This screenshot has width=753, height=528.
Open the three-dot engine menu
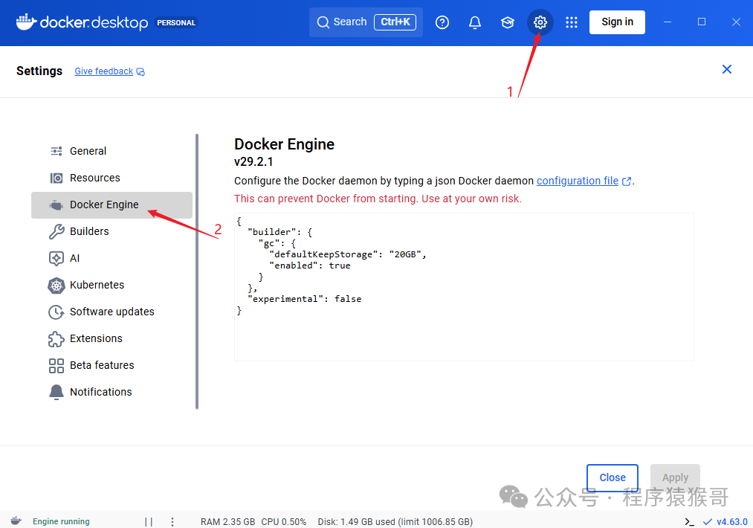tap(172, 521)
